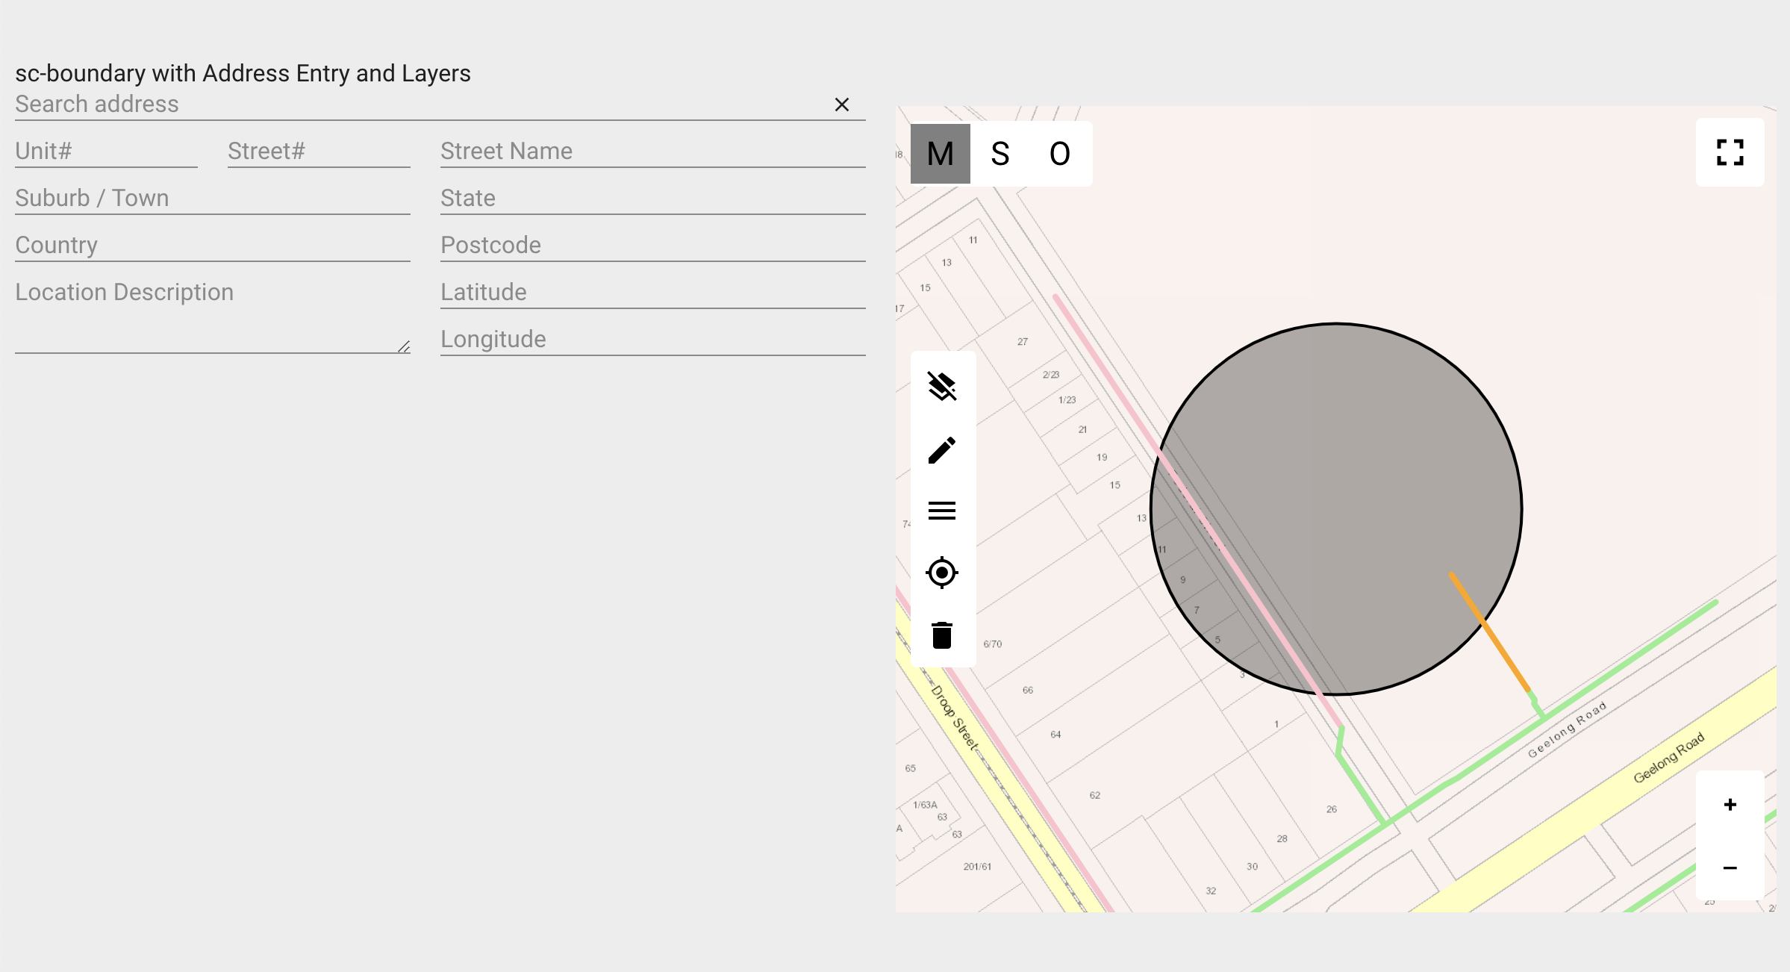Screen dimensions: 1790x972
Task: Focus the Street Name field
Action: [x=652, y=152]
